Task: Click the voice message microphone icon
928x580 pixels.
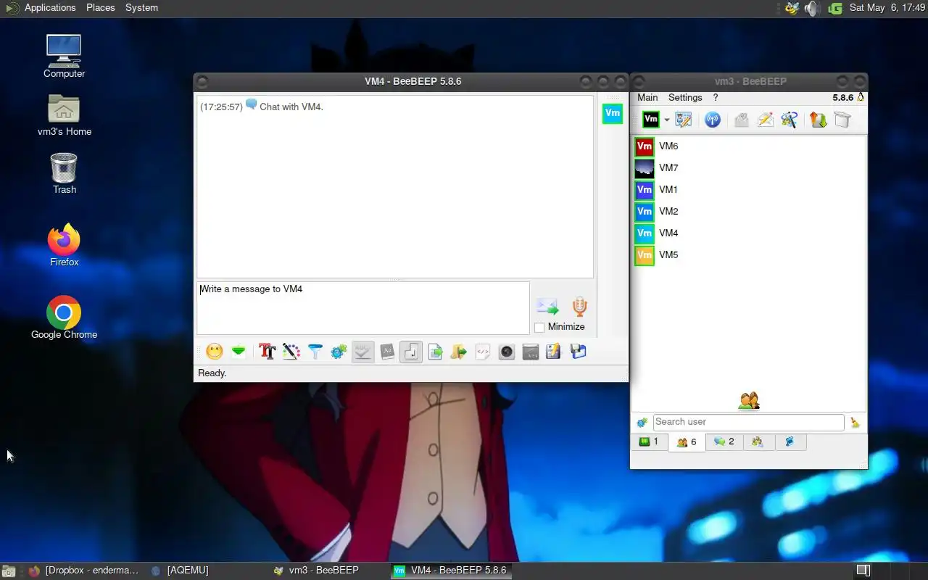Action: point(579,306)
